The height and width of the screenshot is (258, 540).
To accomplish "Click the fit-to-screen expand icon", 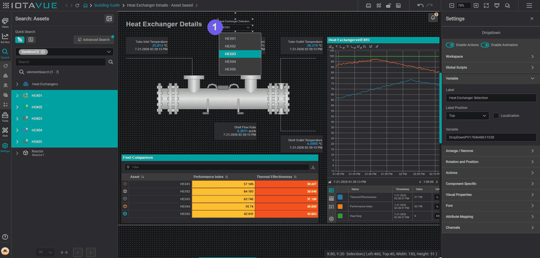I will pyautogui.click(x=487, y=5).
